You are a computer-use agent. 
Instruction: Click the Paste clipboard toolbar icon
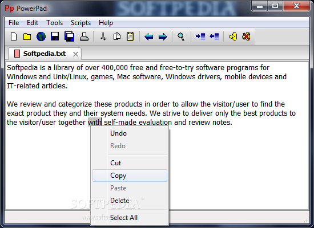(x=130, y=36)
